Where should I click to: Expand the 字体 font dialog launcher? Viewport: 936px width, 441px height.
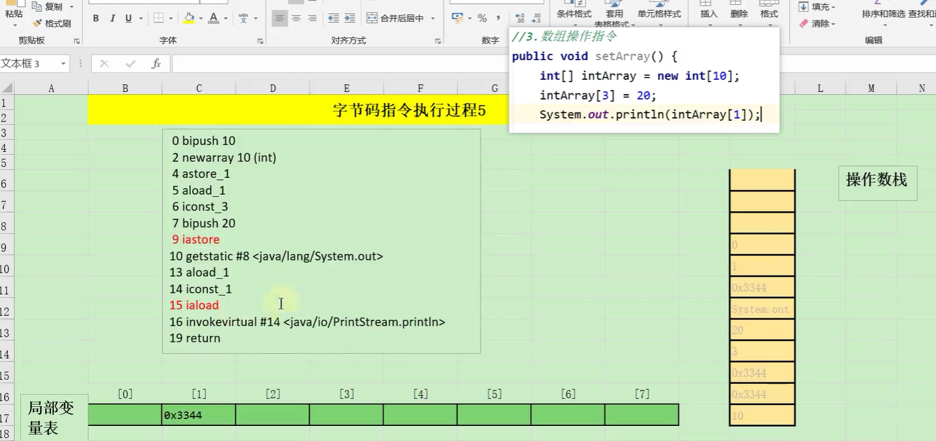point(260,41)
